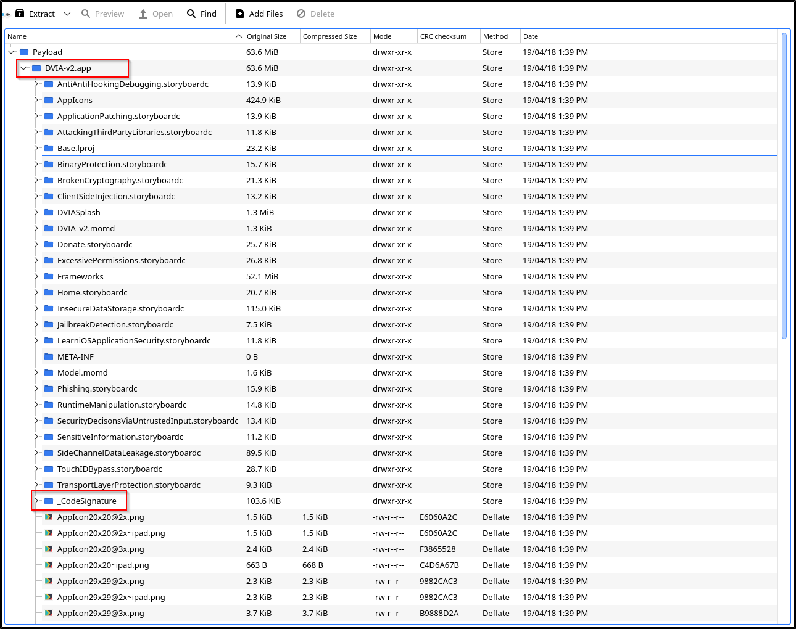The image size is (796, 629).
Task: Expand the Frameworks folder arrow
Action: (36, 276)
